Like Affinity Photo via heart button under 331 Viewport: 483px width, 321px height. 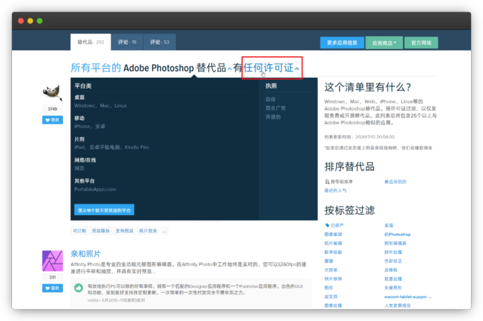point(52,287)
